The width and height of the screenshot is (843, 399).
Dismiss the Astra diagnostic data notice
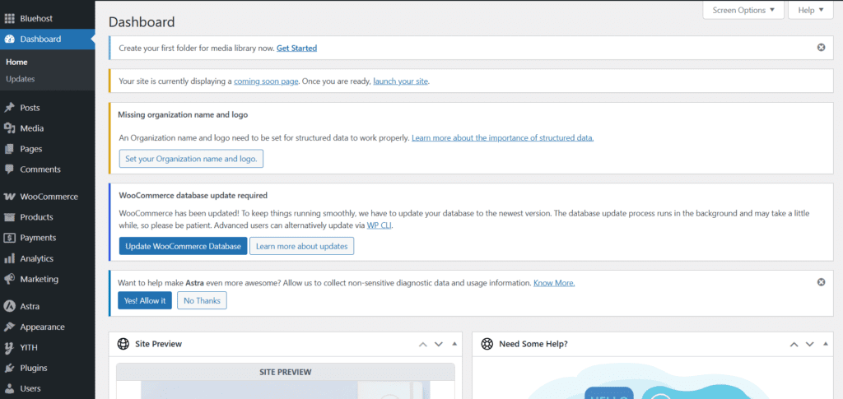(821, 282)
